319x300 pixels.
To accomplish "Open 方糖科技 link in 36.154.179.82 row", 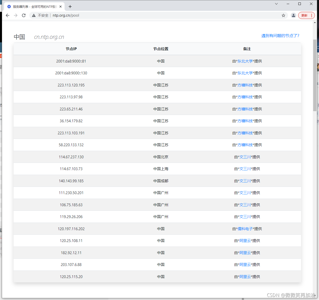I will [245, 121].
